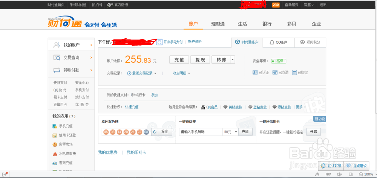Viewport: 377px width, 178px height.
Task: Click the QQ penguin icon beside 开启手Q支付
Action: 159,42
